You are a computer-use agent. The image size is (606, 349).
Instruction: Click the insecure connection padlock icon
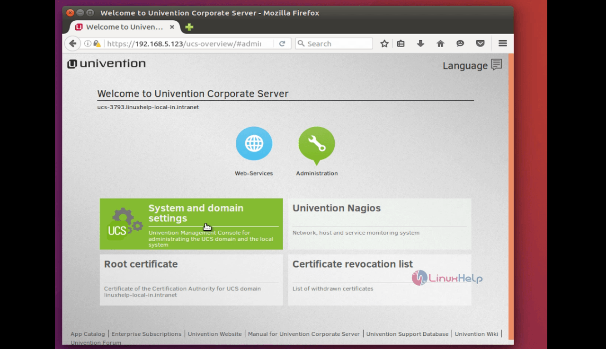(97, 44)
